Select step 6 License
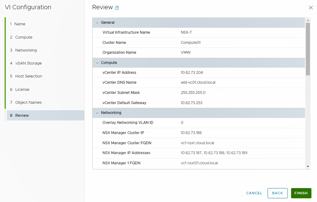This screenshot has height=202, width=317. 22,90
